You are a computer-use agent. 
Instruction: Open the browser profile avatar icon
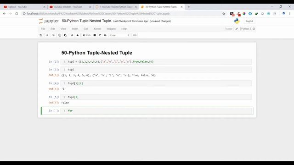[x=284, y=13]
